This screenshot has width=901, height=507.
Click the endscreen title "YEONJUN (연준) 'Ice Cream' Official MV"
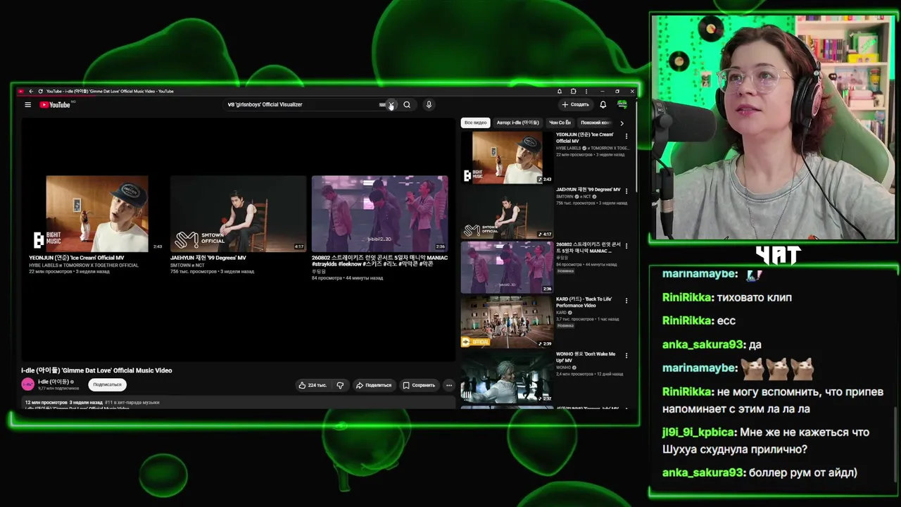coord(77,258)
